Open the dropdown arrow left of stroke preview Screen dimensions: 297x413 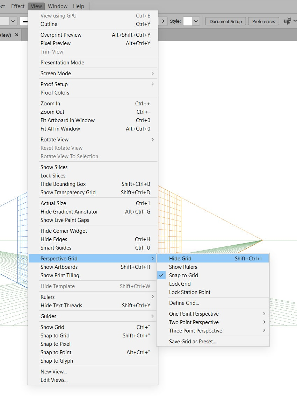13,21
